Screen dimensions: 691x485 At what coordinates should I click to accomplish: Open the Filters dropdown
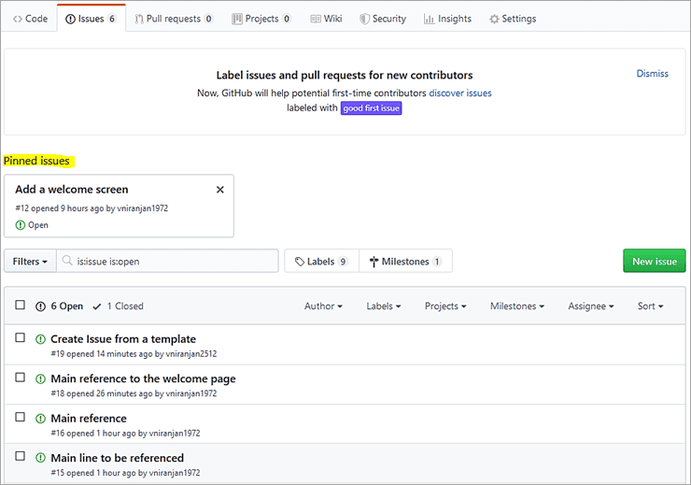31,262
